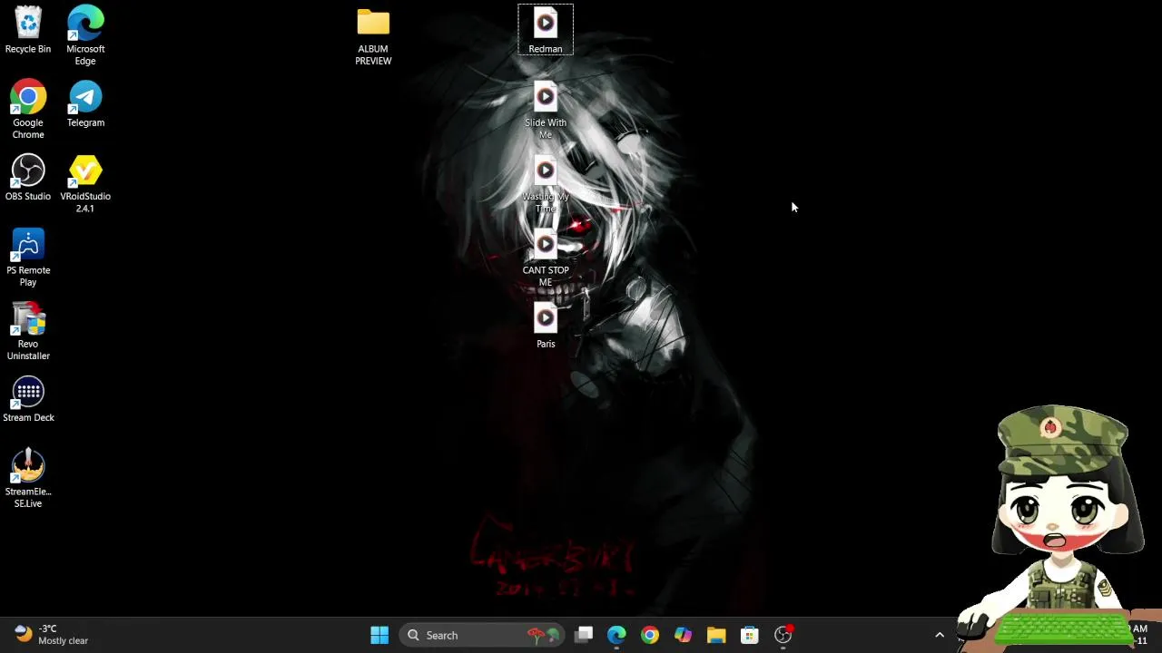Select the StreamElements SE.Live shortcut

click(28, 478)
